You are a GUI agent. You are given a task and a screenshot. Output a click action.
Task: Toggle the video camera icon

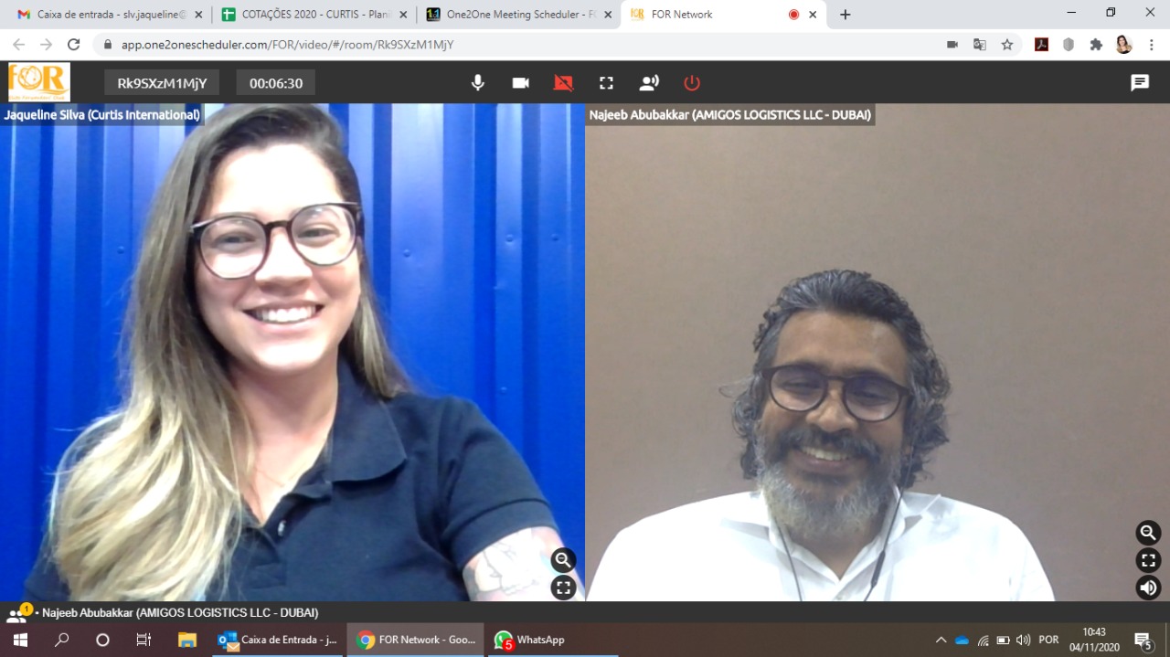click(x=520, y=83)
